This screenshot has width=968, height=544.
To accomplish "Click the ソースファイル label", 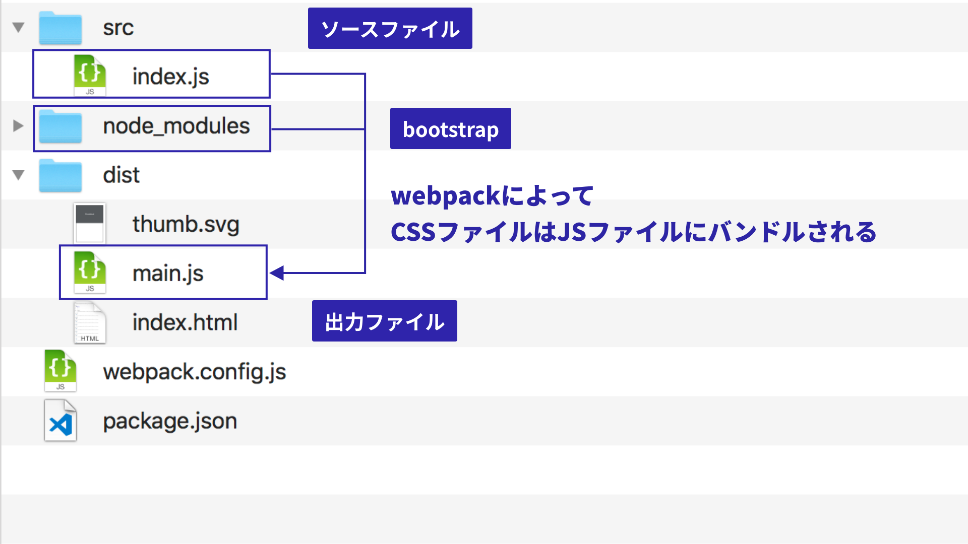I will [x=390, y=29].
